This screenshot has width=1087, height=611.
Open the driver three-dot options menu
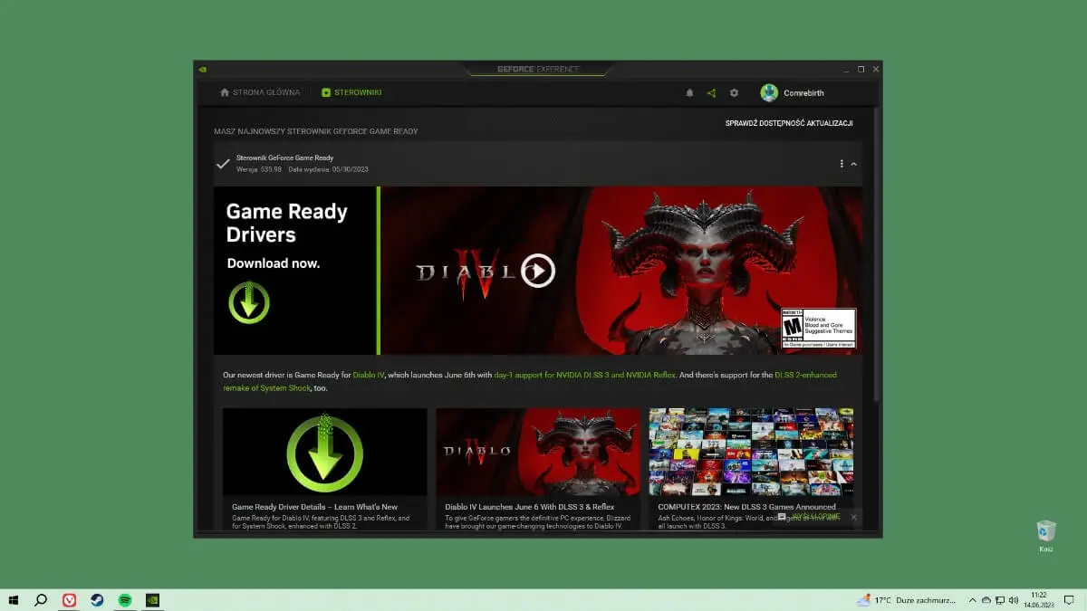842,164
